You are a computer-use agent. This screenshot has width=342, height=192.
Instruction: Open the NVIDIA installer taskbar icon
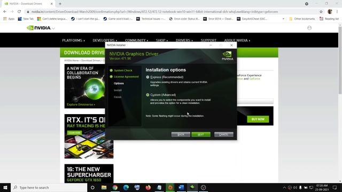pos(192,187)
